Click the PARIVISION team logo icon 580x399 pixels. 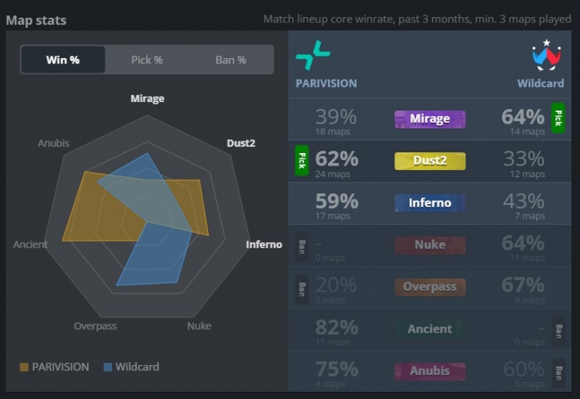click(x=312, y=56)
